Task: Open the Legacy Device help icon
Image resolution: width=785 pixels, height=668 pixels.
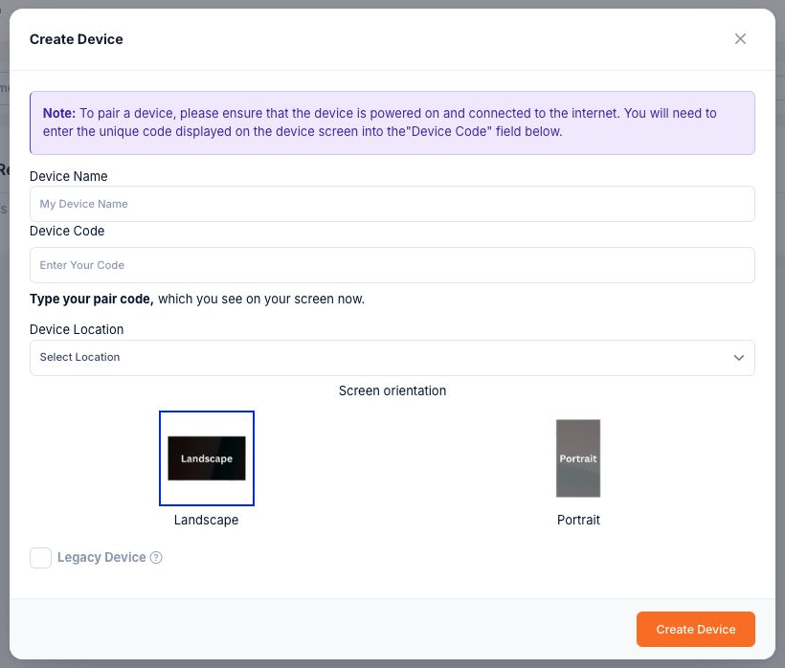Action: 156,557
